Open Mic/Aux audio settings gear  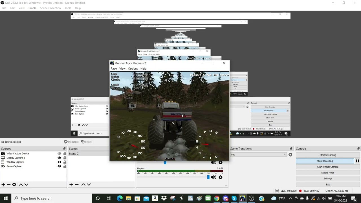pos(221,177)
